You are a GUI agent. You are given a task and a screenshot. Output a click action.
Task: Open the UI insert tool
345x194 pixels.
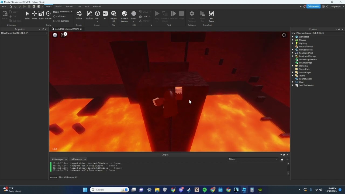click(x=105, y=15)
